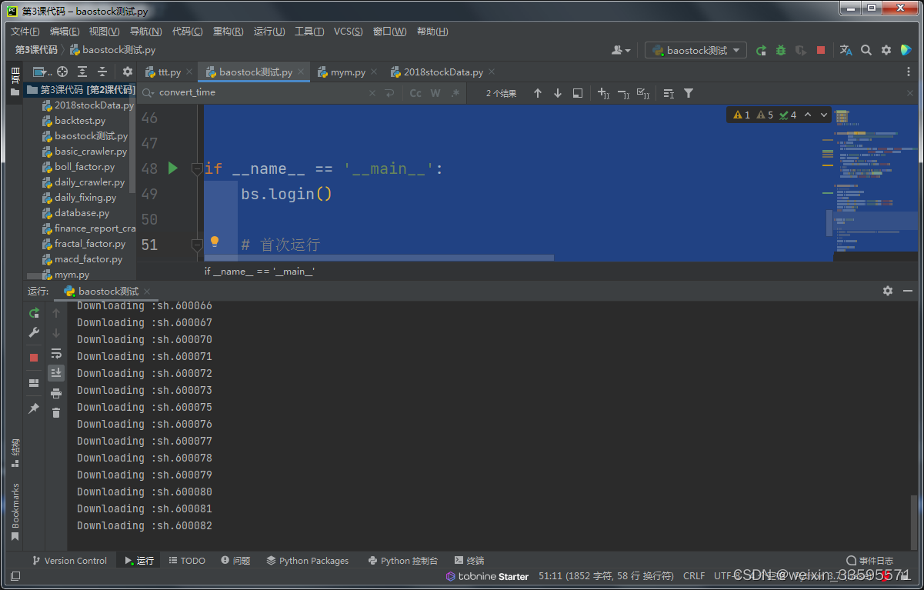The height and width of the screenshot is (590, 924).
Task: Stop process with top toolbar red square
Action: click(821, 50)
